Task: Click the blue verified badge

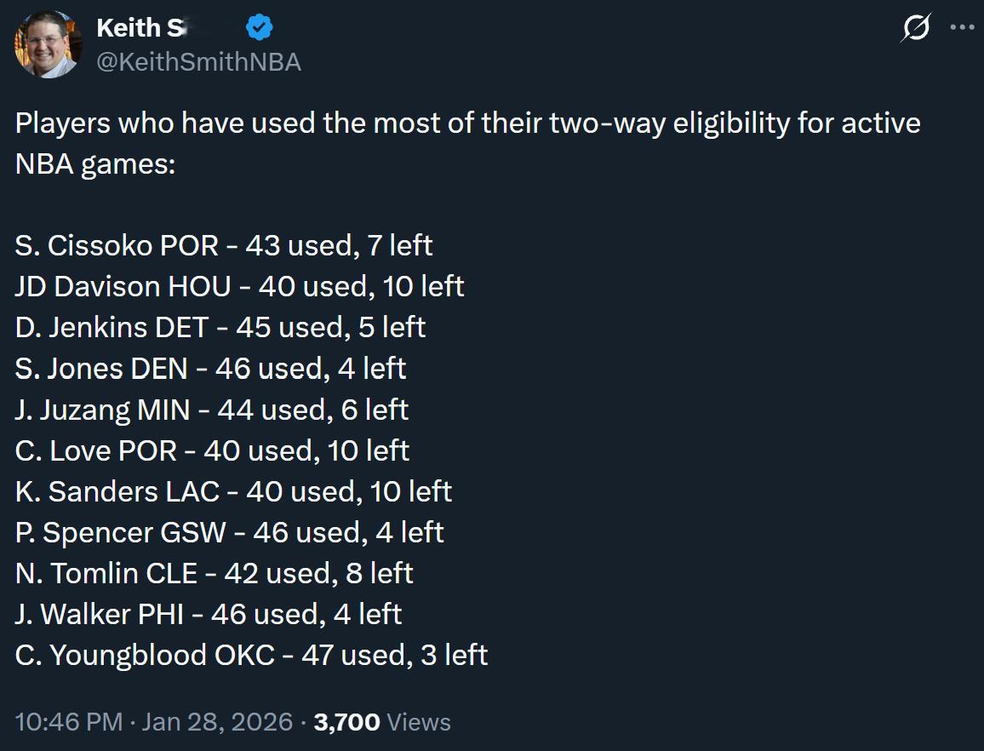Action: (259, 28)
